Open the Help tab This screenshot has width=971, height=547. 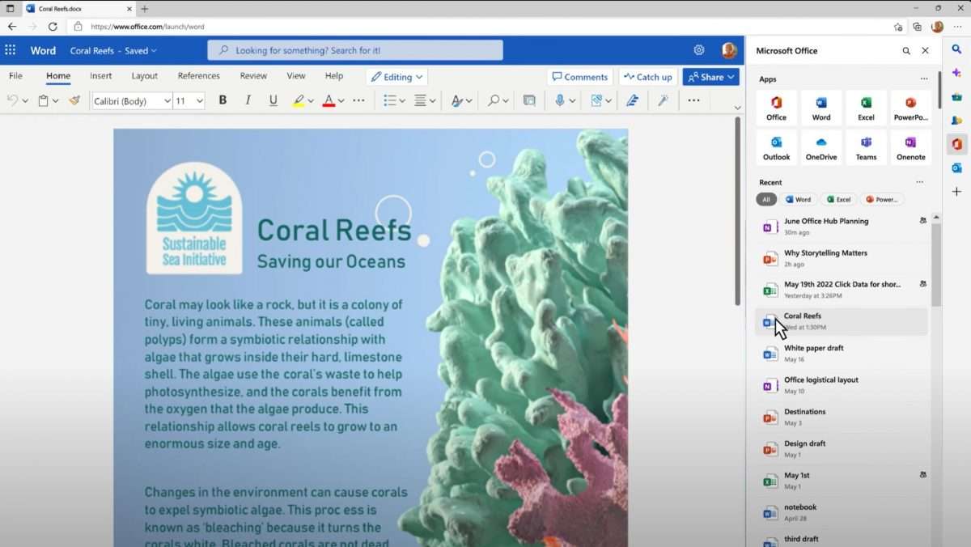(334, 76)
